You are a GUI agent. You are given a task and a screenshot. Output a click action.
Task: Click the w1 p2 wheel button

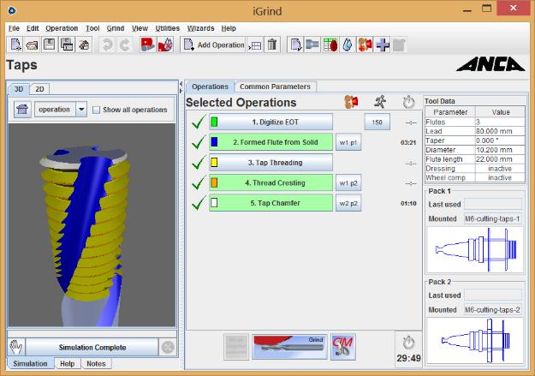pyautogui.click(x=348, y=183)
